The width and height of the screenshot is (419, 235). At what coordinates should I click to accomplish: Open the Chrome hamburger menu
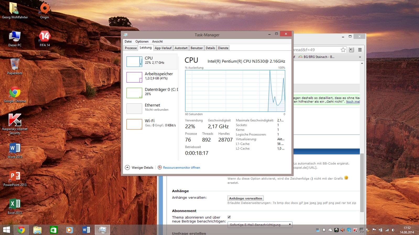click(360, 50)
